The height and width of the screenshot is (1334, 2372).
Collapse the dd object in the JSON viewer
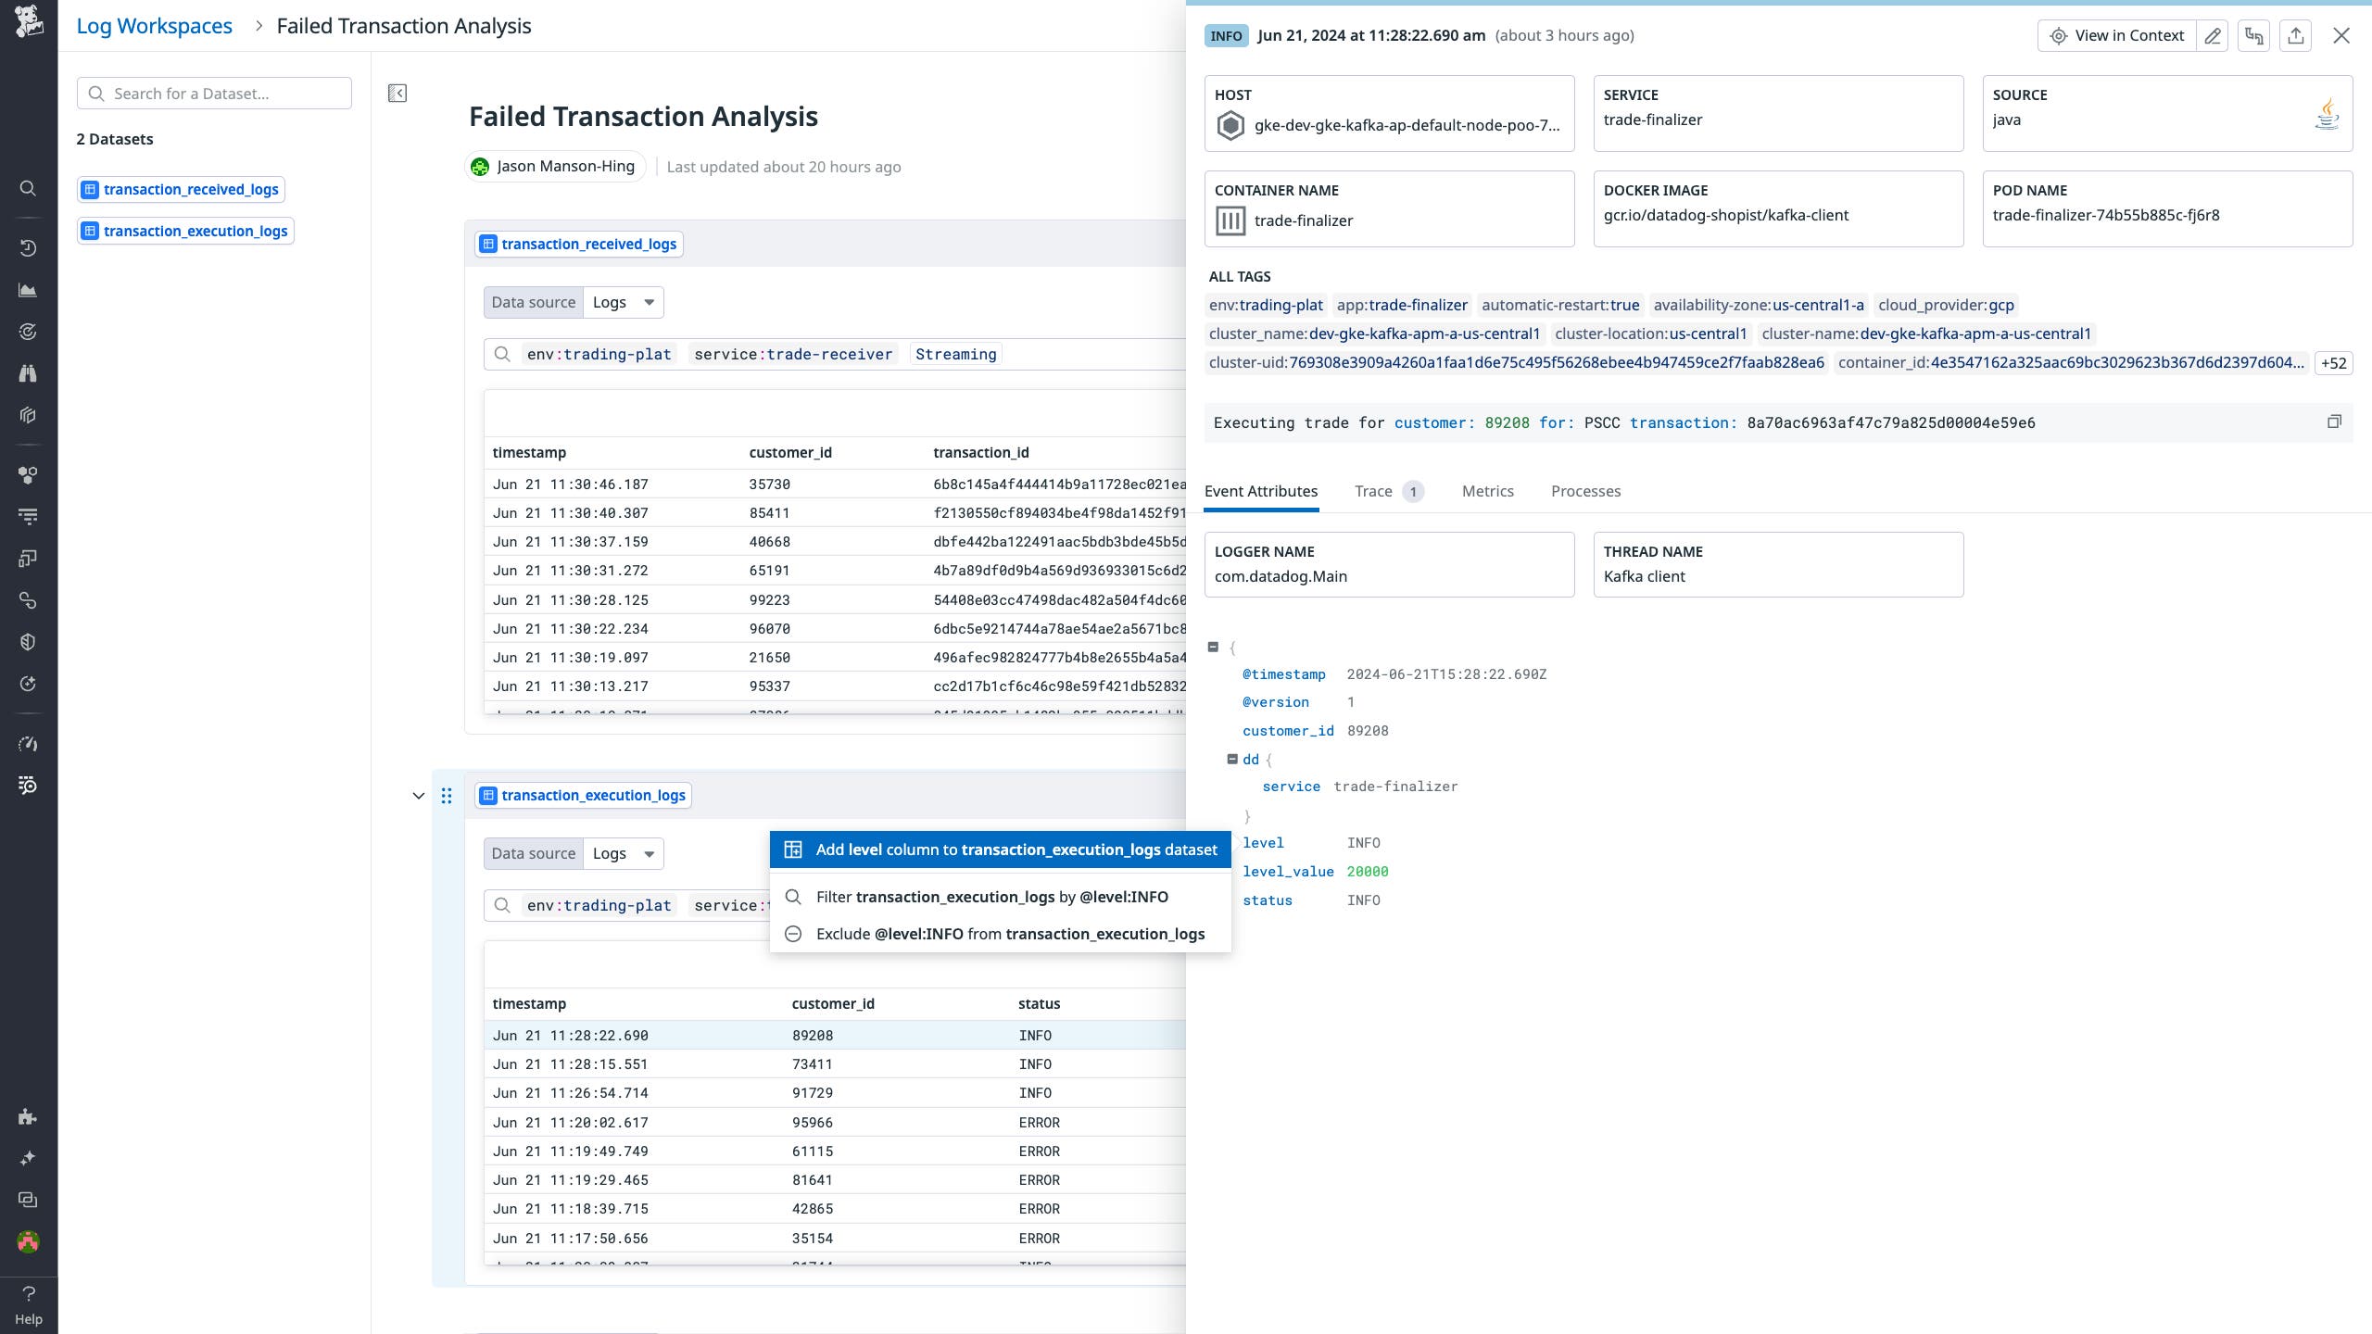point(1232,759)
